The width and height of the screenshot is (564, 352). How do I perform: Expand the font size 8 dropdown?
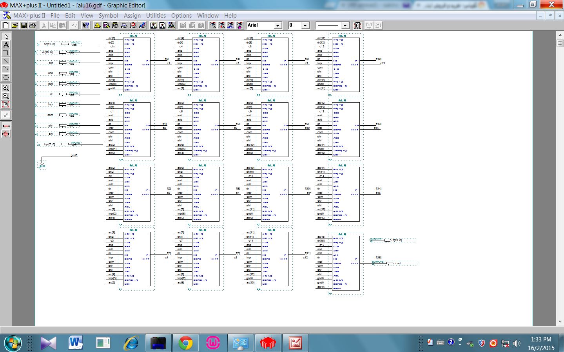pyautogui.click(x=305, y=25)
